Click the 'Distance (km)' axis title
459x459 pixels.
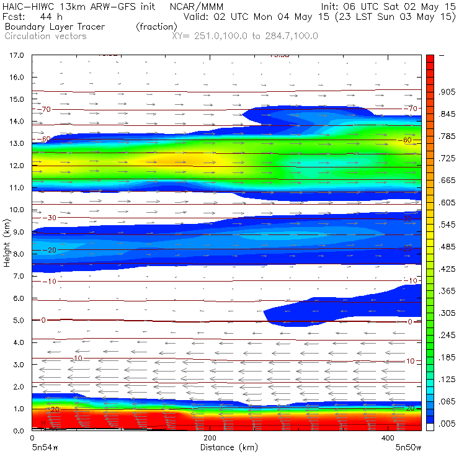(229, 447)
